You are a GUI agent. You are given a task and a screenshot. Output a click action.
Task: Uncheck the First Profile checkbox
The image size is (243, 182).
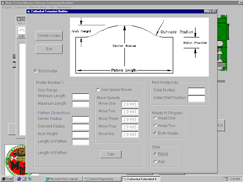point(36,71)
